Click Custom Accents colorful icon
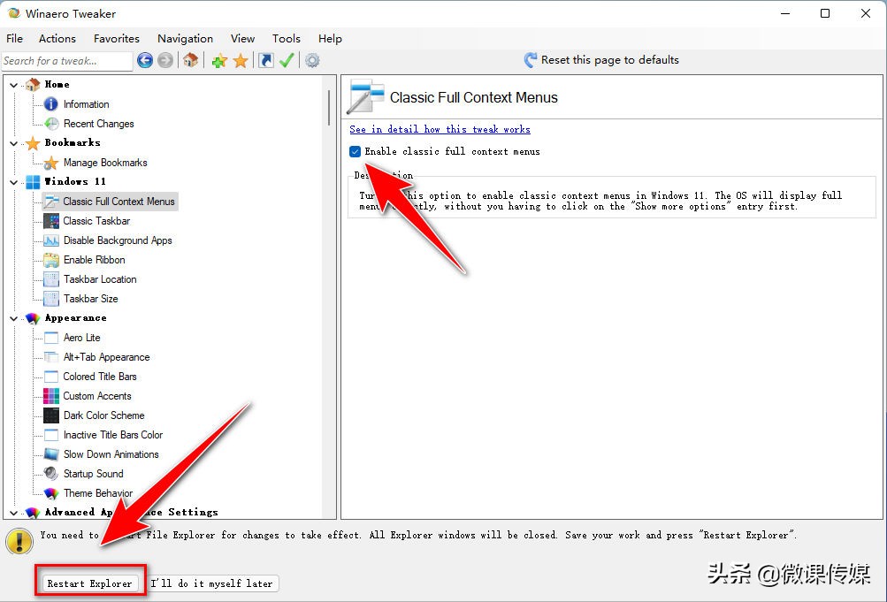The height and width of the screenshot is (602, 887). [51, 396]
